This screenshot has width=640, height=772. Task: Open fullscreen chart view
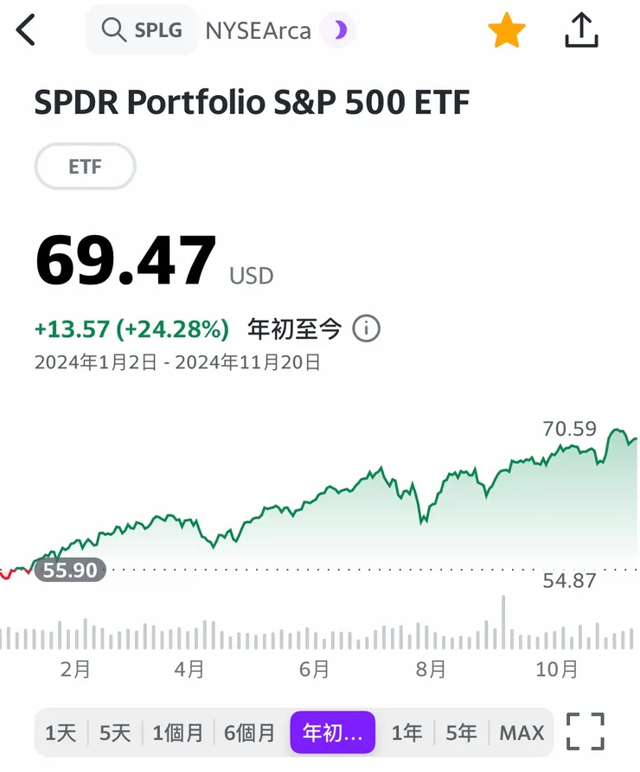585,731
